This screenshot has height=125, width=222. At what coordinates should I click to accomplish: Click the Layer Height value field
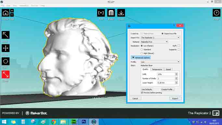tap(166, 83)
